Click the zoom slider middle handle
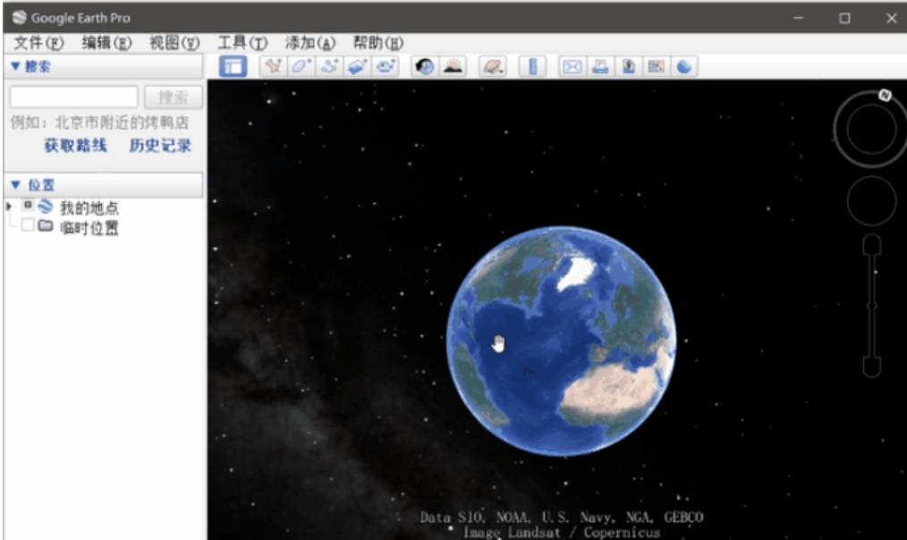Viewport: 907px width, 540px height. pos(872,306)
